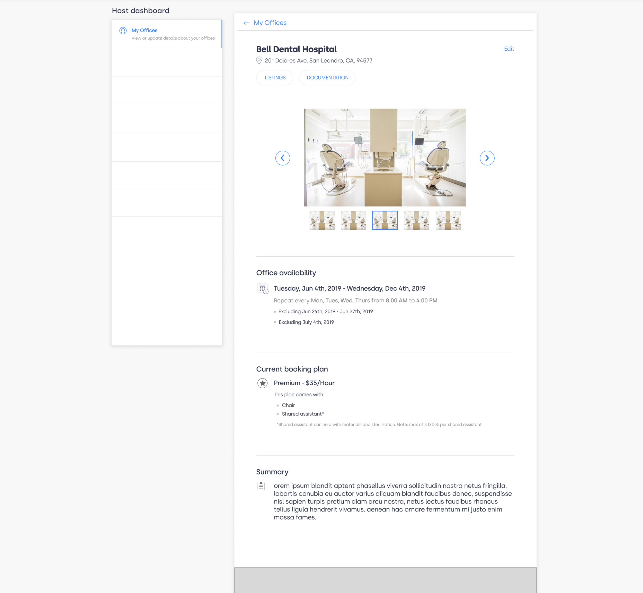Click the 'Bell Dental Hospital' heading
Image resolution: width=643 pixels, height=593 pixels.
[x=296, y=49]
